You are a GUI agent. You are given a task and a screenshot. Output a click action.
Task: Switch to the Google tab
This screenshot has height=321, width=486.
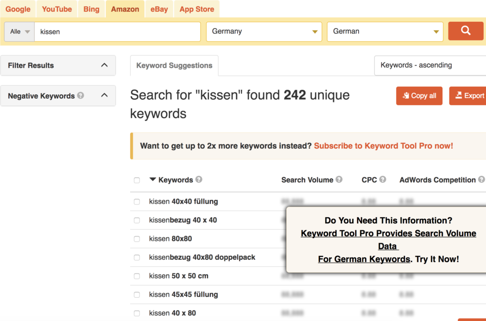(18, 9)
